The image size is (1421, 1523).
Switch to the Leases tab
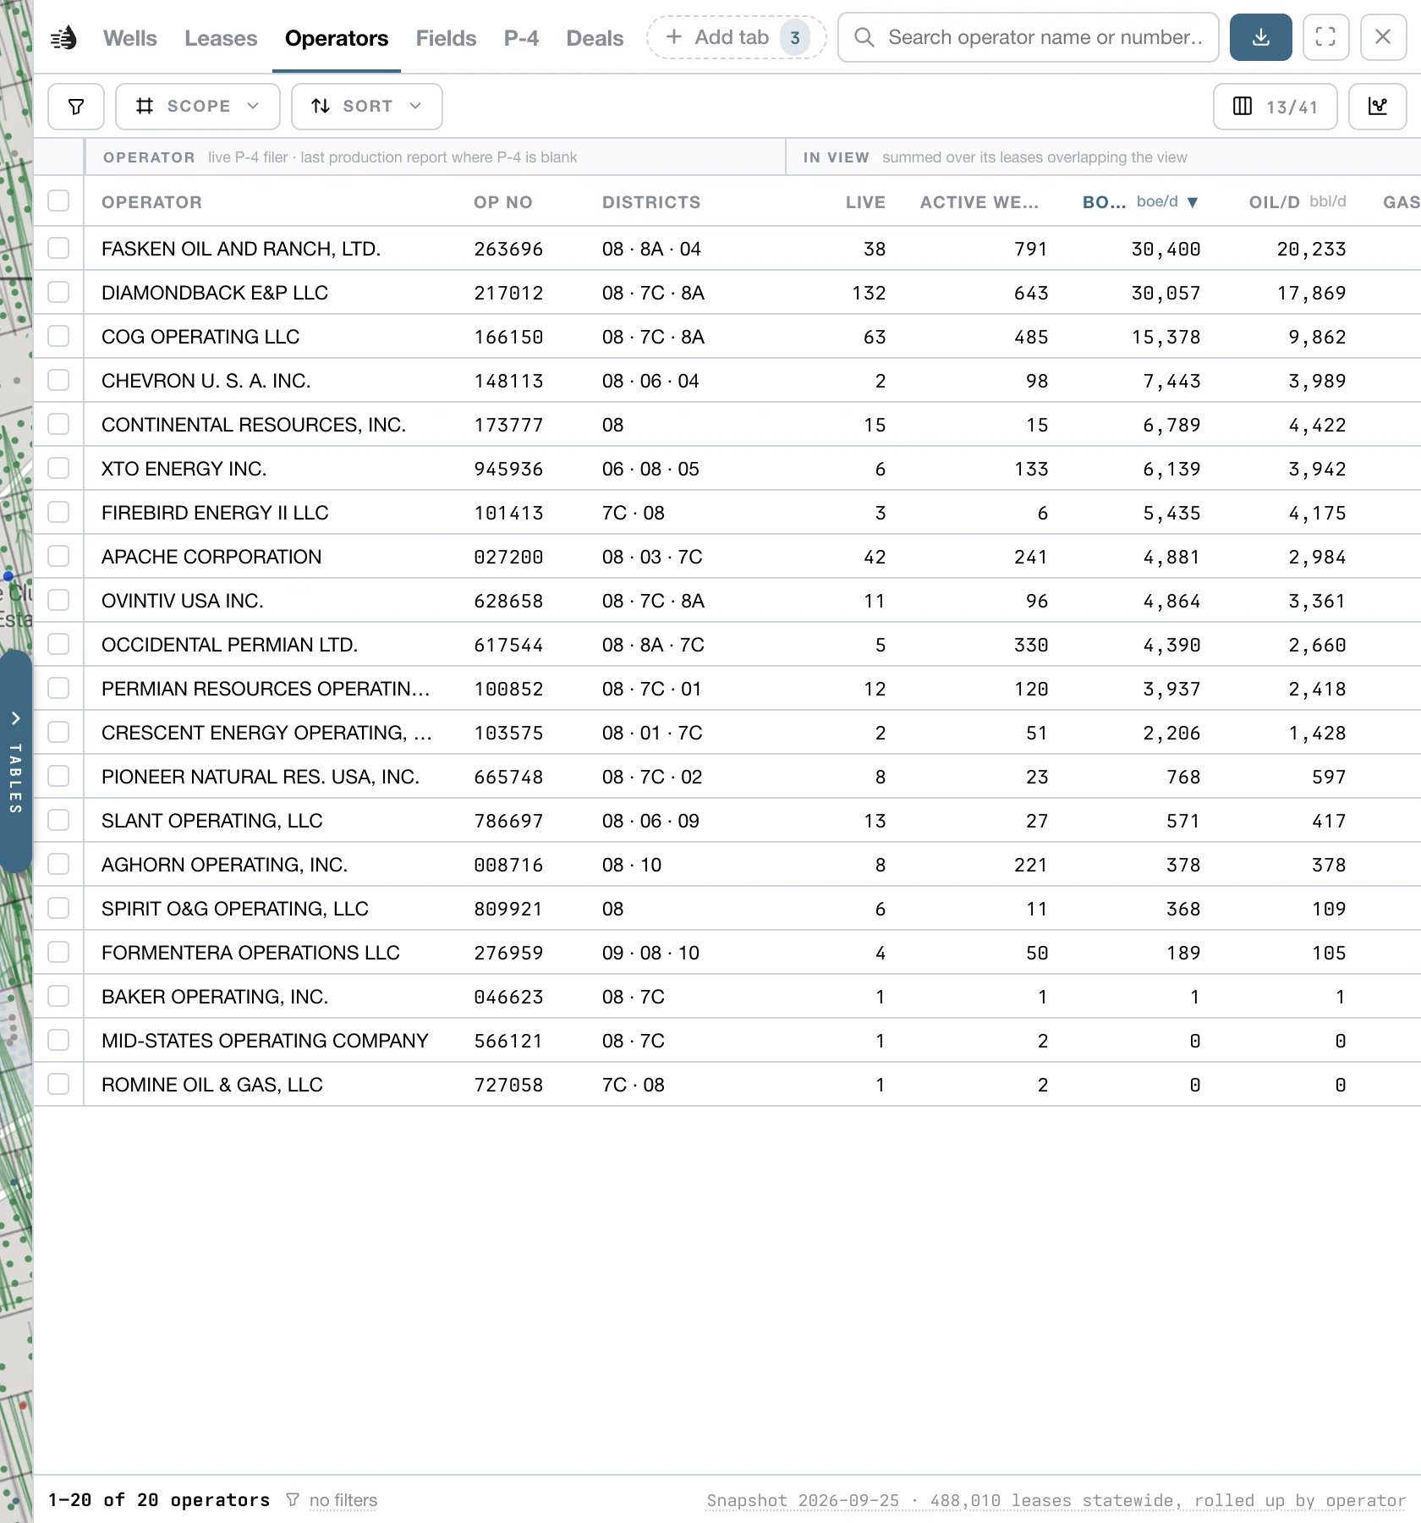221,38
